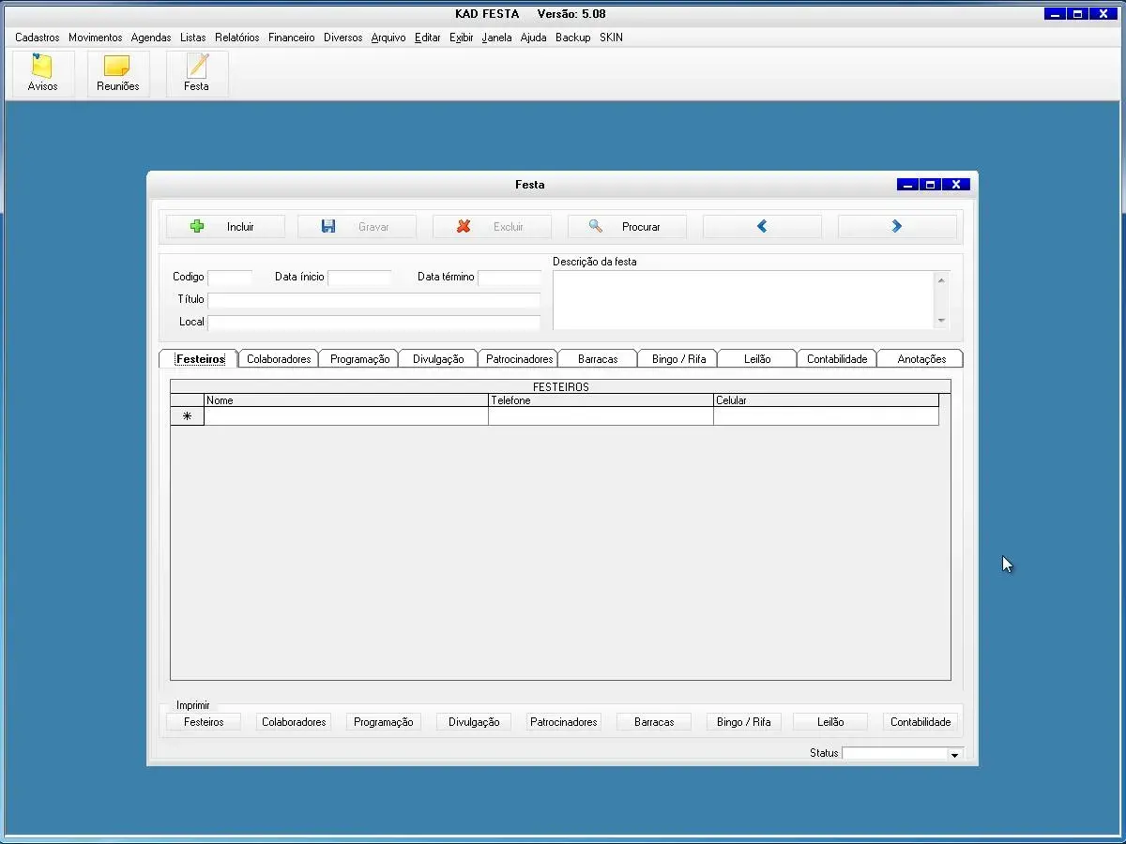The width and height of the screenshot is (1126, 844).
Task: Click the green plus Incluir button
Action: point(225,227)
